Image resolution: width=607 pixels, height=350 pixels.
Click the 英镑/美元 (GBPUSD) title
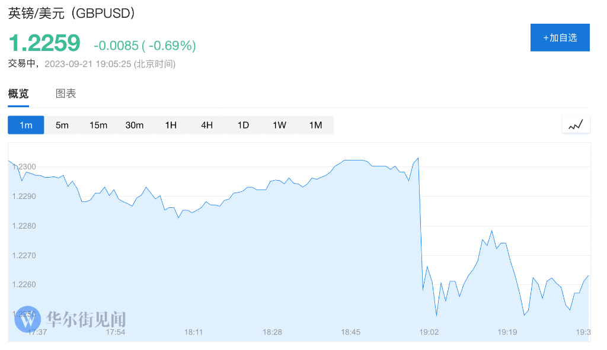72,14
